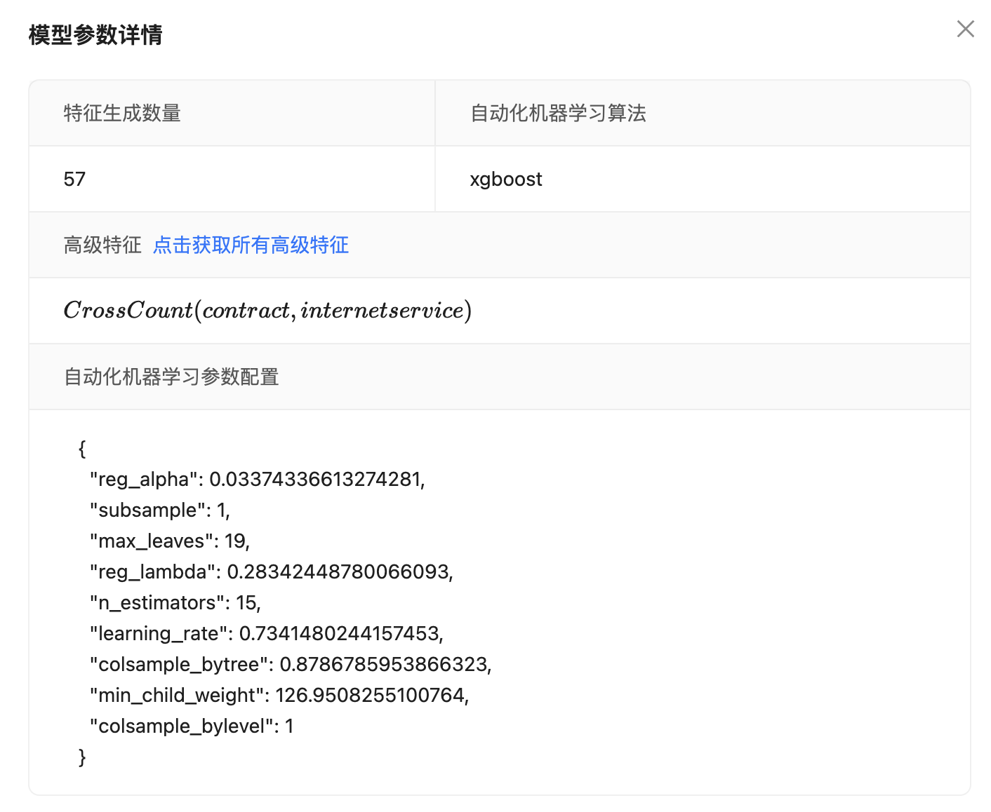991x812 pixels.
Task: Click the closing brace of the JSON config
Action: (x=82, y=757)
